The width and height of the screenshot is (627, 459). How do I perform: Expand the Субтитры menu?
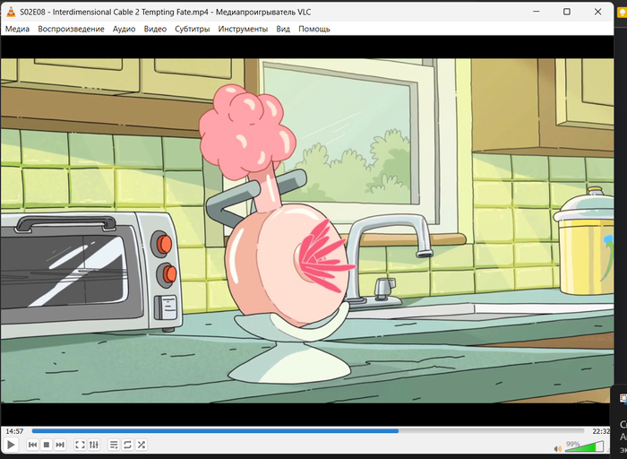(x=192, y=29)
